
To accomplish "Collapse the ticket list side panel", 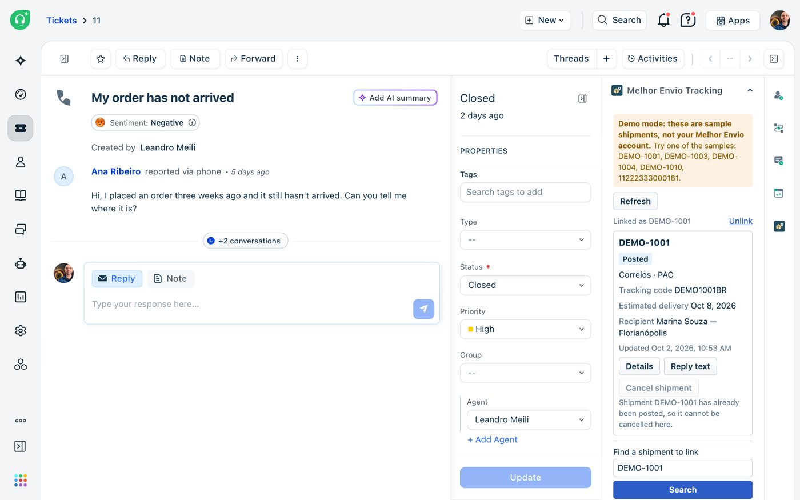I will [x=65, y=59].
